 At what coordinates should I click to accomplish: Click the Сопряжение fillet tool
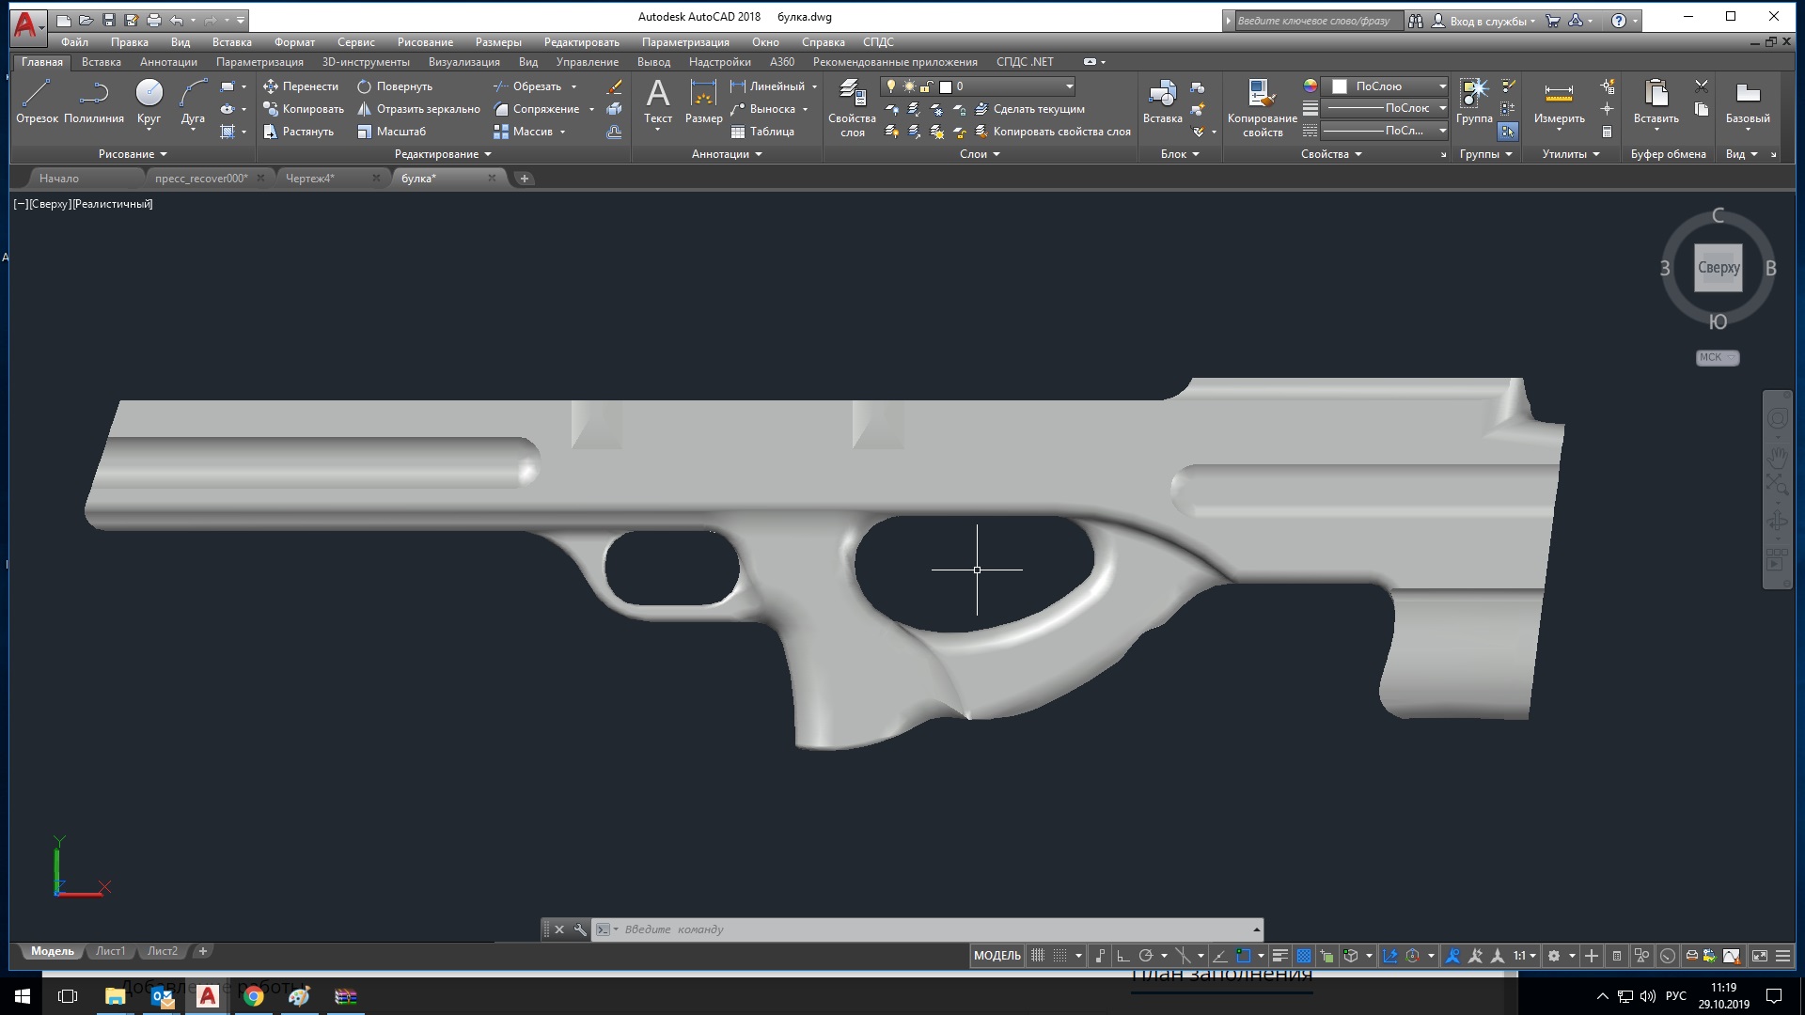pyautogui.click(x=537, y=108)
